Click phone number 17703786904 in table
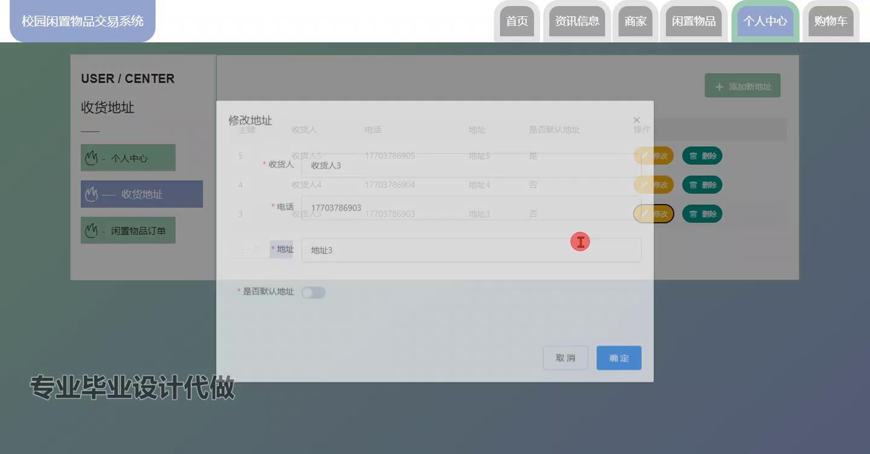The image size is (870, 454). coord(390,185)
